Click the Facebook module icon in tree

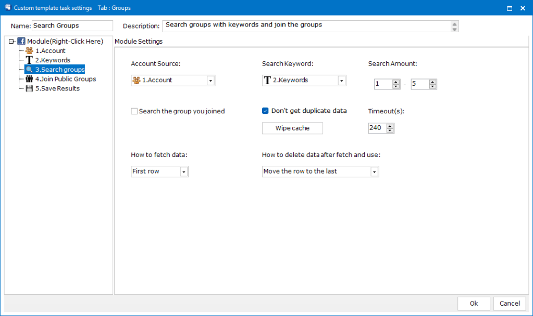tap(21, 41)
